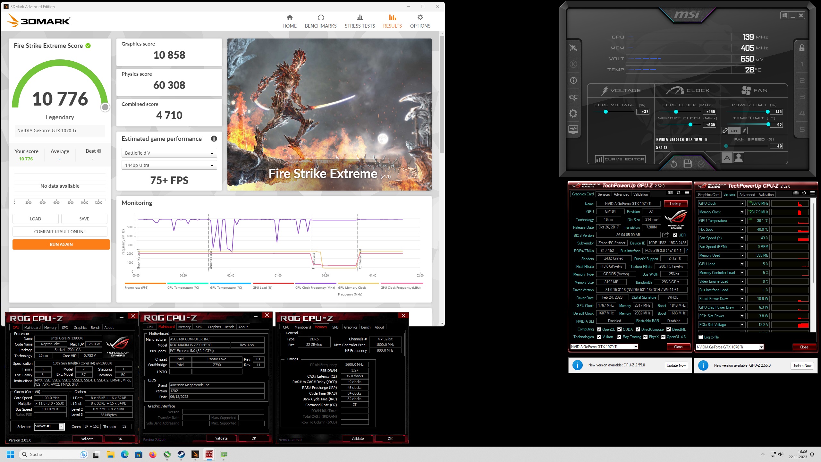
Task: Open the 1440p Ultra resolution dropdown
Action: click(x=169, y=165)
